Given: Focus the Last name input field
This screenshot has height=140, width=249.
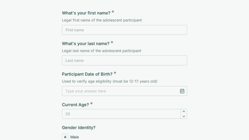Looking at the screenshot, I should [124, 60].
